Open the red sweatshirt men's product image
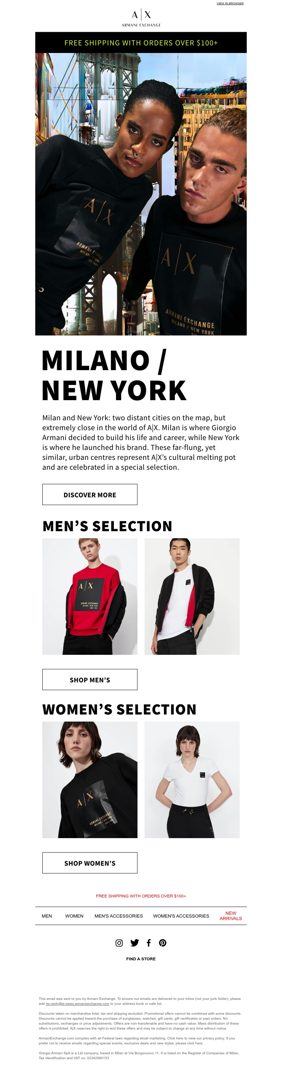282x1085 pixels. [90, 596]
